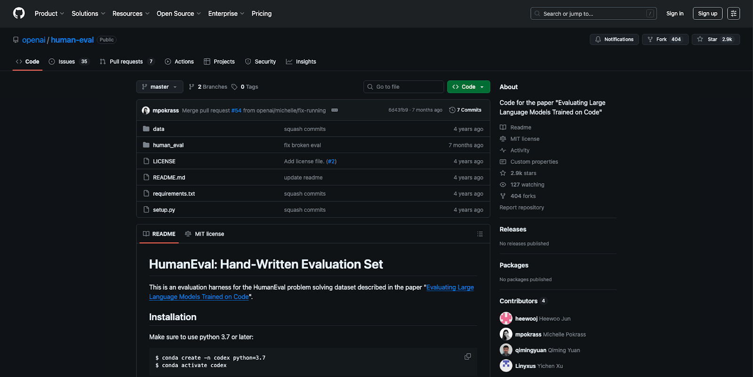753x377 pixels.
Task: Open Activity link in About sidebar
Action: pos(515,150)
